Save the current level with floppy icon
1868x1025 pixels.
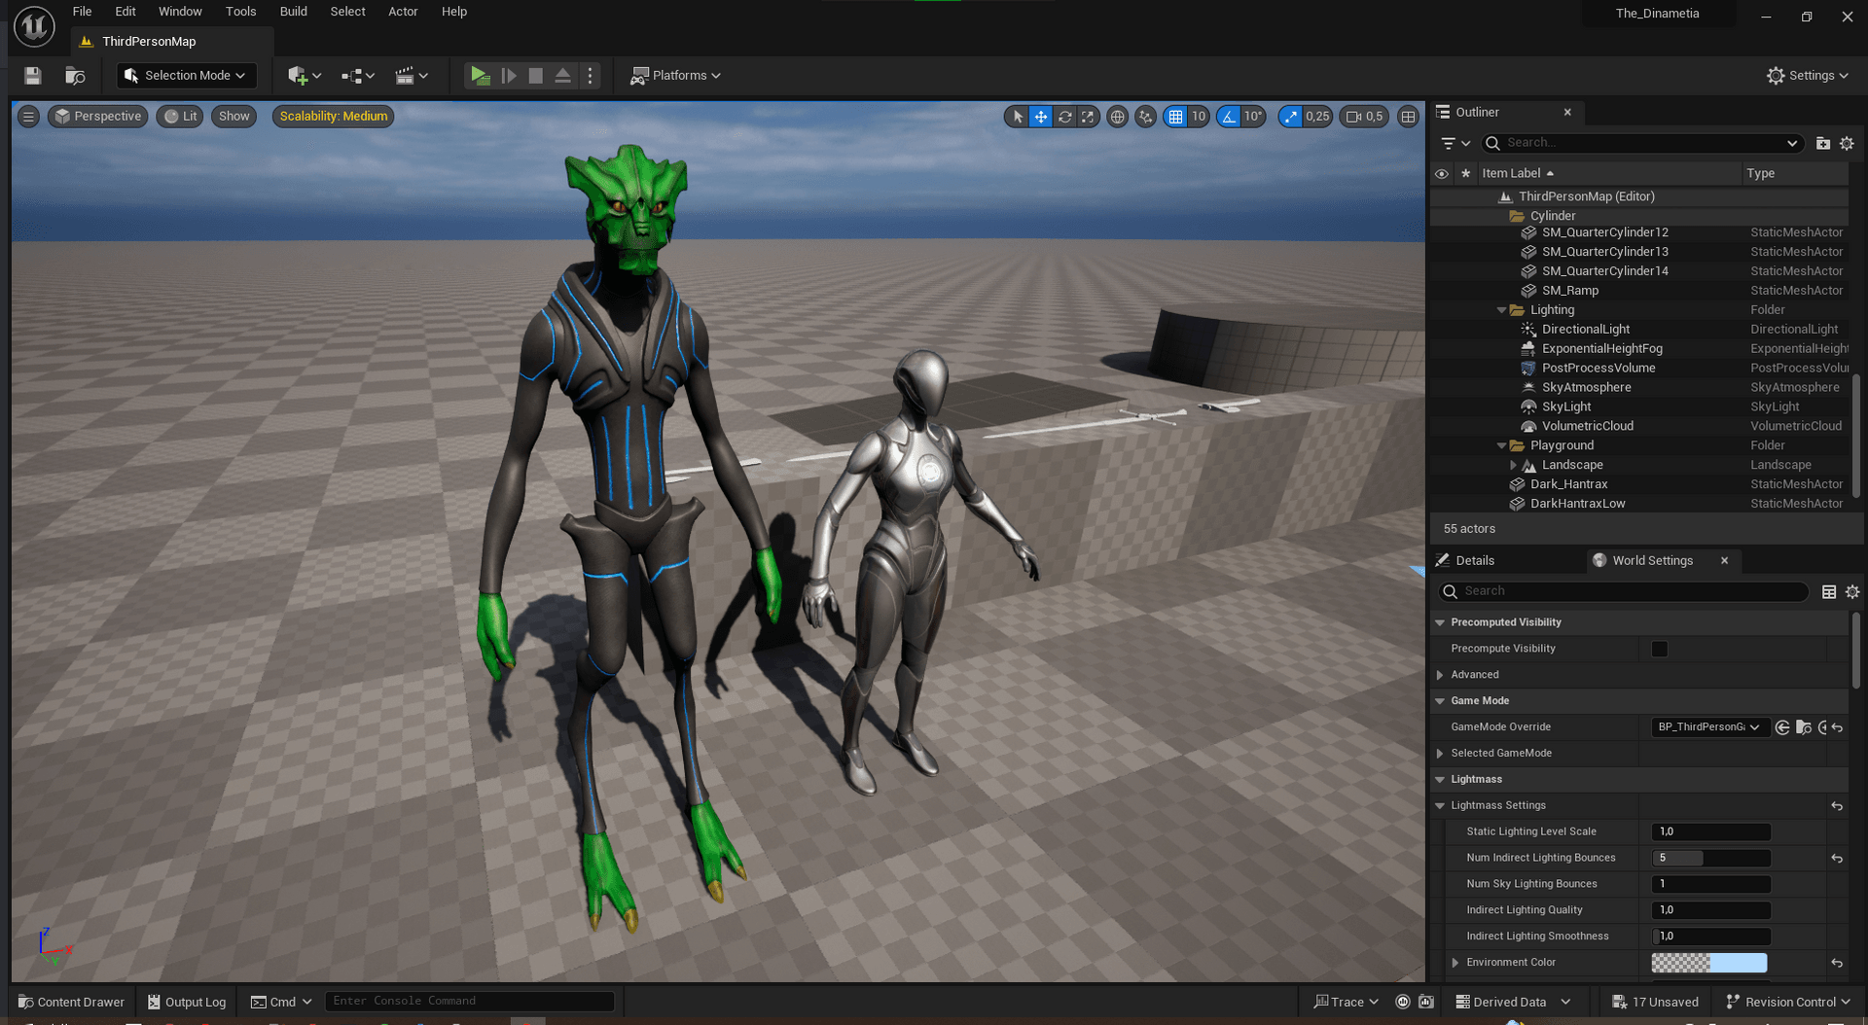(32, 75)
